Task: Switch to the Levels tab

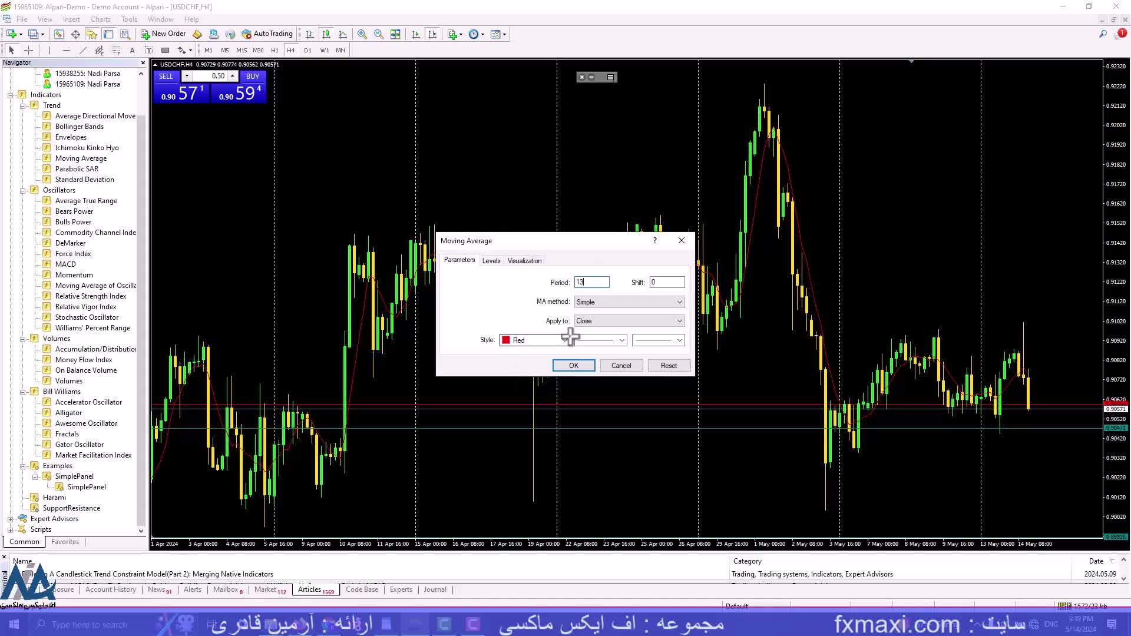Action: 491,261
